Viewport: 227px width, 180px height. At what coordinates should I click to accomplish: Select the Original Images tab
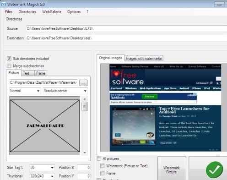111,58
